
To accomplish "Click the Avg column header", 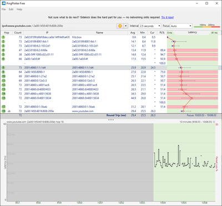I will [x=133, y=33].
